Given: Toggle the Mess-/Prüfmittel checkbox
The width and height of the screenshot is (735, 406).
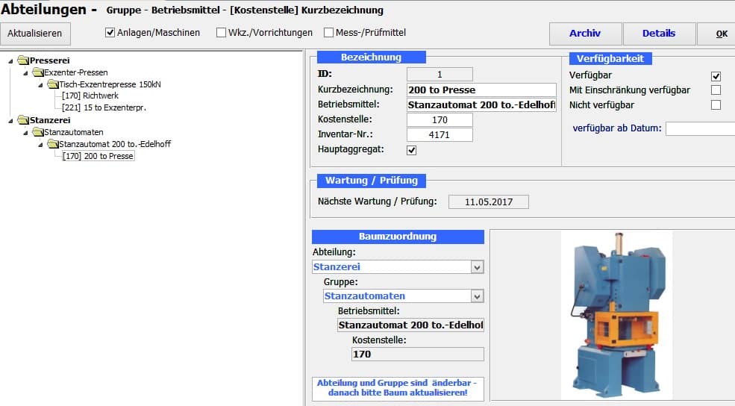Looking at the screenshot, I should pyautogui.click(x=329, y=33).
